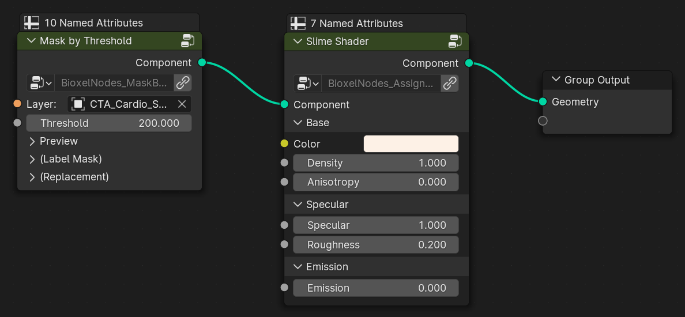The image size is (685, 317).
Task: Click the node group icon on Mask by Threshold header
Action: [188, 40]
